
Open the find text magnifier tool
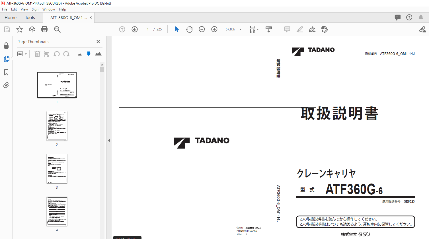57,29
